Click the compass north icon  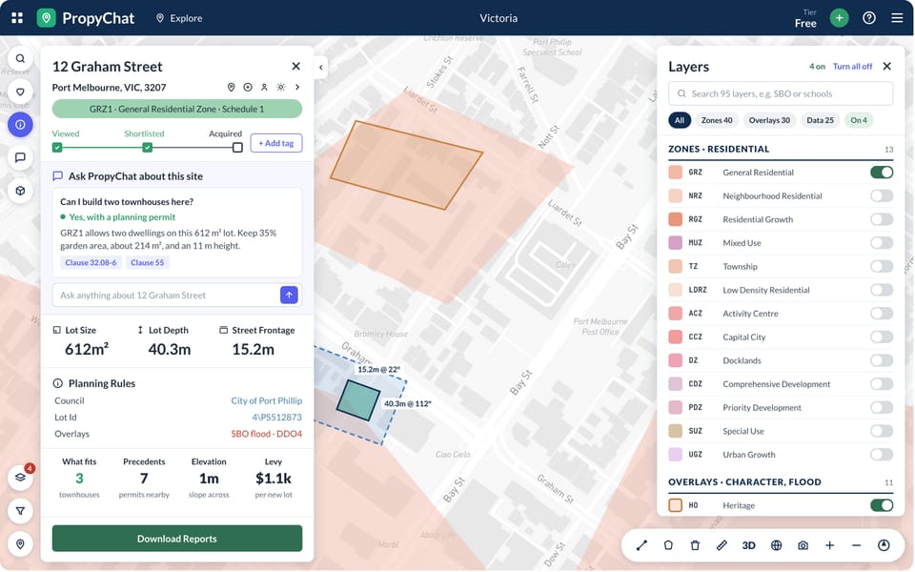pos(884,545)
